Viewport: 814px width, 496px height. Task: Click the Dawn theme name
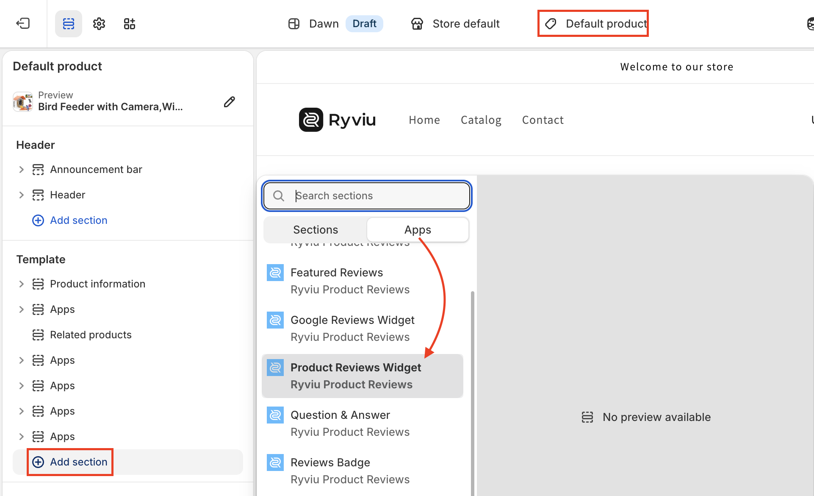tap(324, 24)
